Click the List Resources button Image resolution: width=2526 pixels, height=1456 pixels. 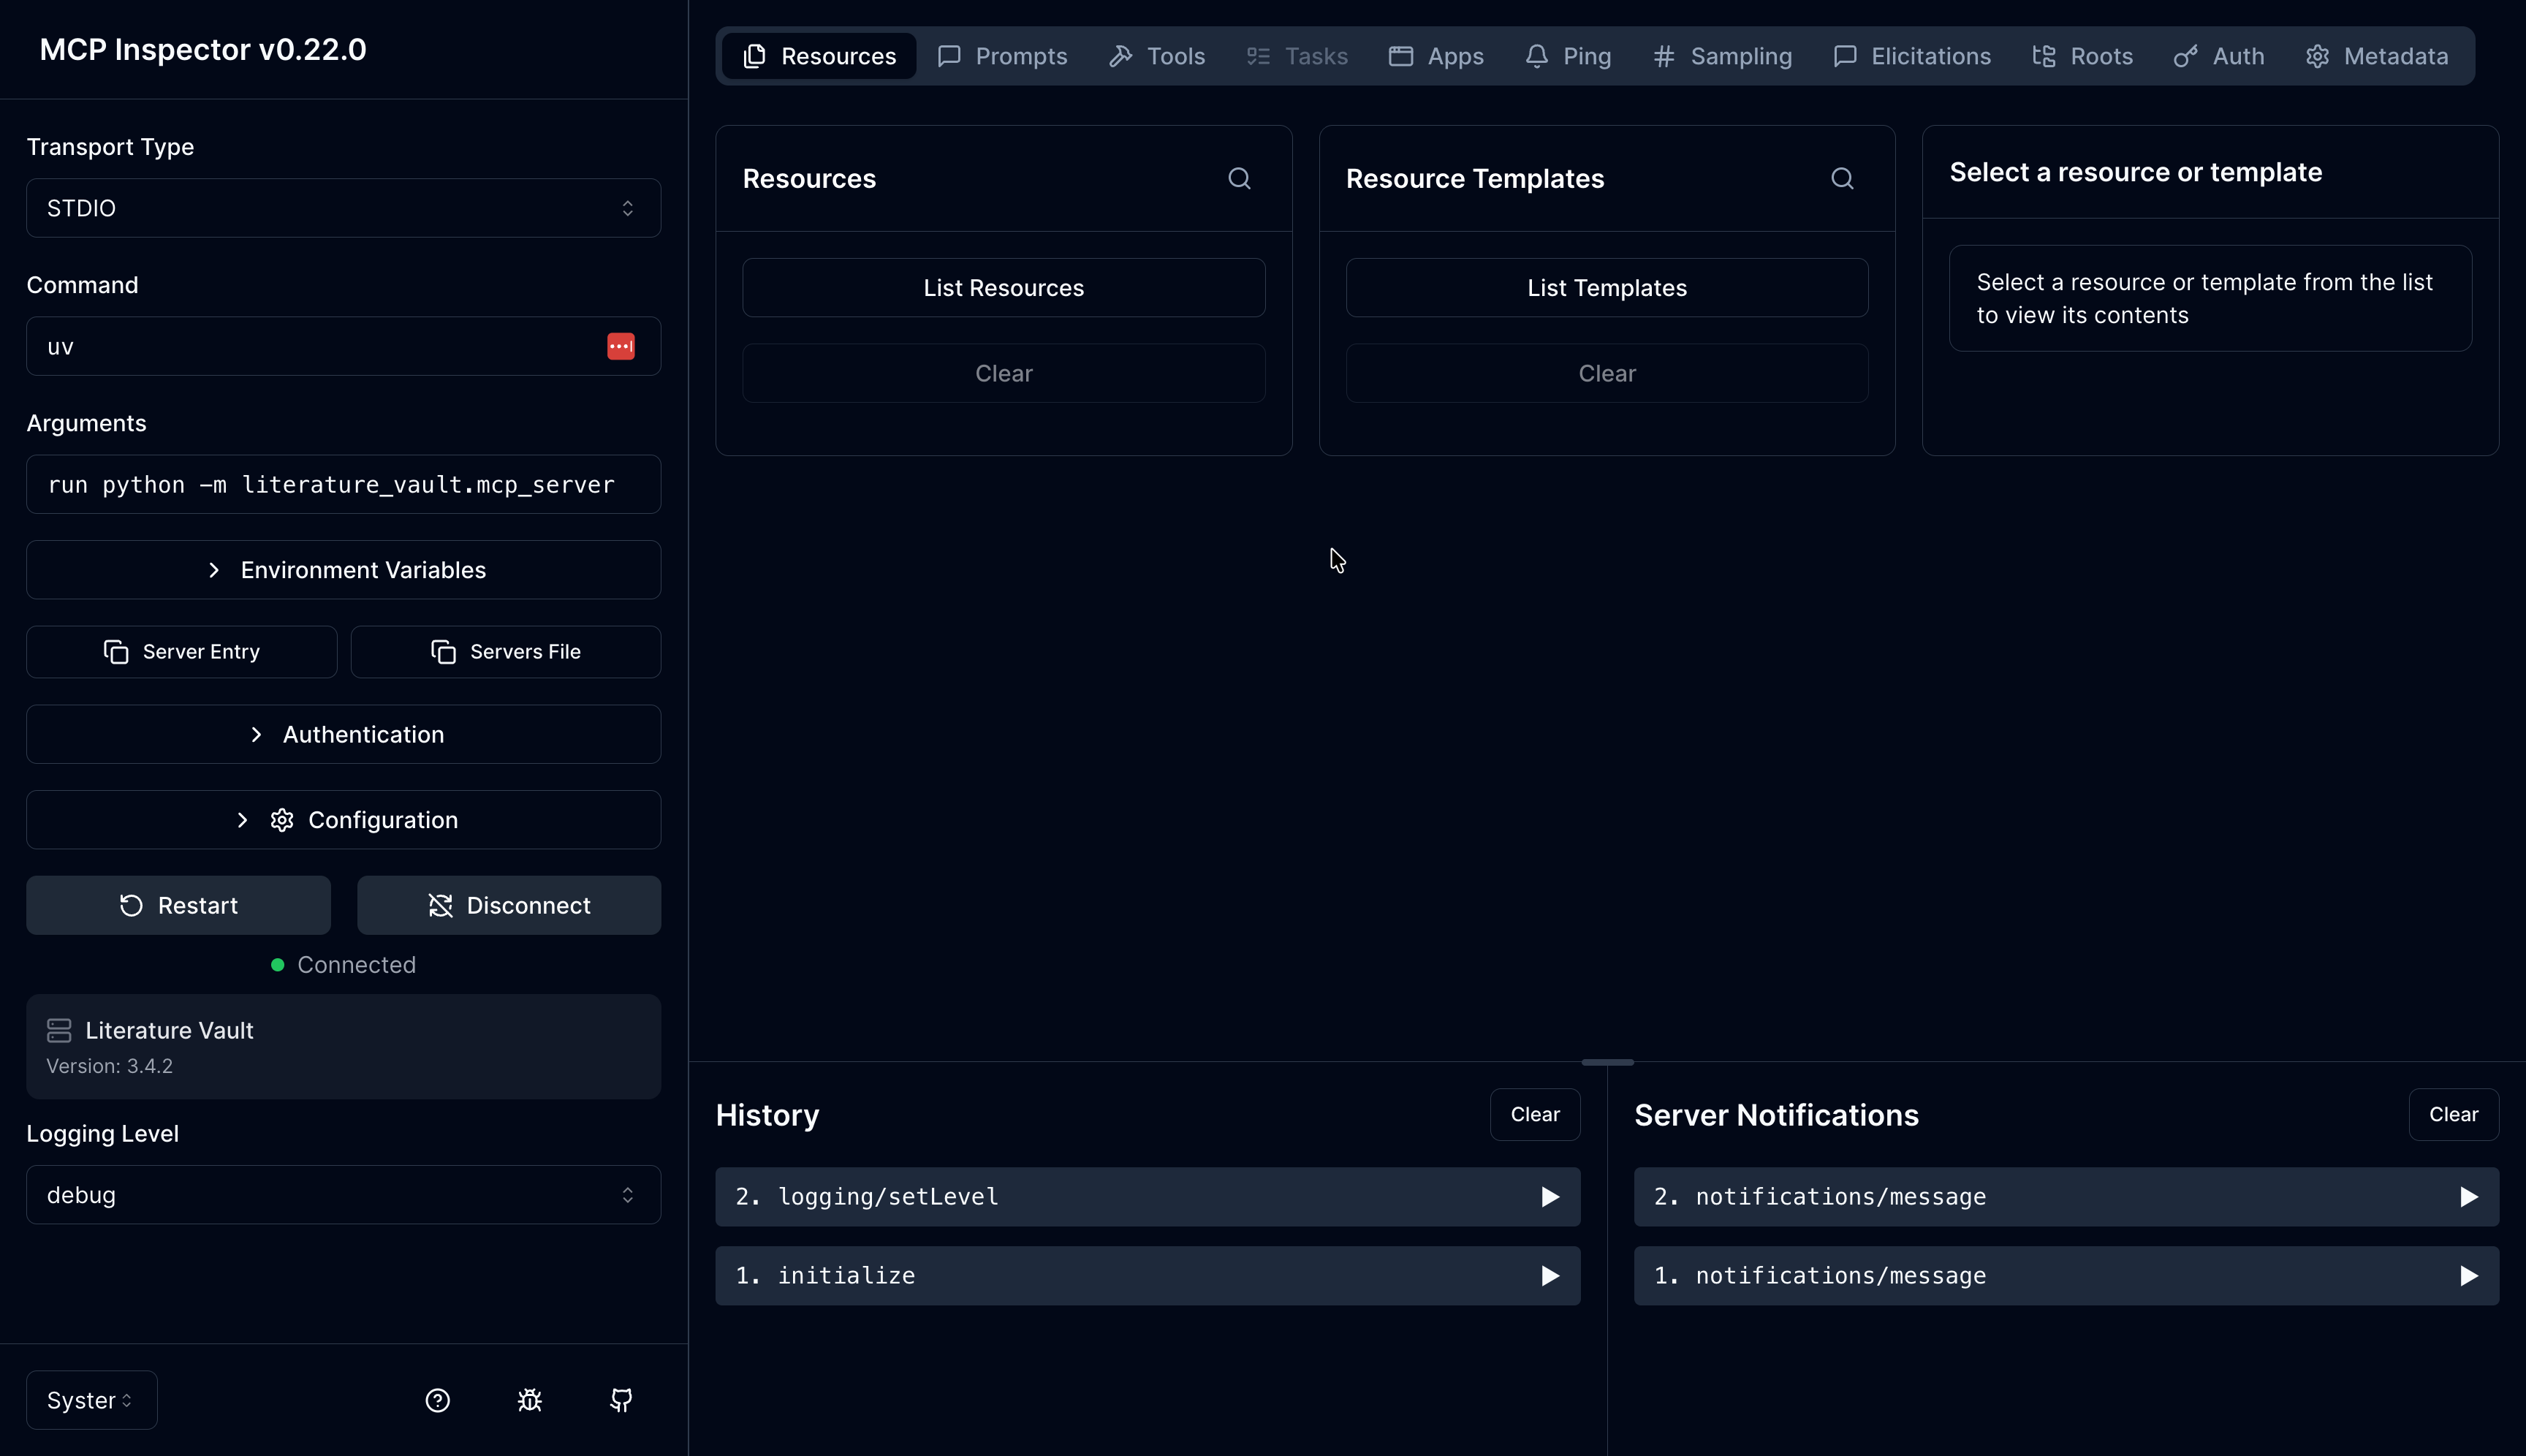tap(1004, 288)
